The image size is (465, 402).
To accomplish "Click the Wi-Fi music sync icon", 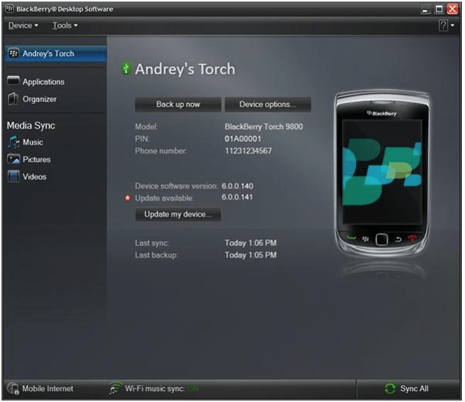I will pos(115,388).
